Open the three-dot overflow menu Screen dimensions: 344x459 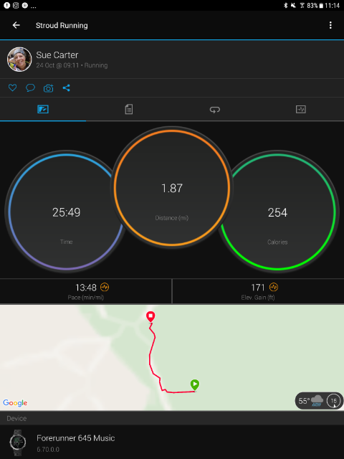pos(330,25)
